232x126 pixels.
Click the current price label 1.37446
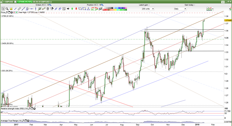click(x=228, y=20)
